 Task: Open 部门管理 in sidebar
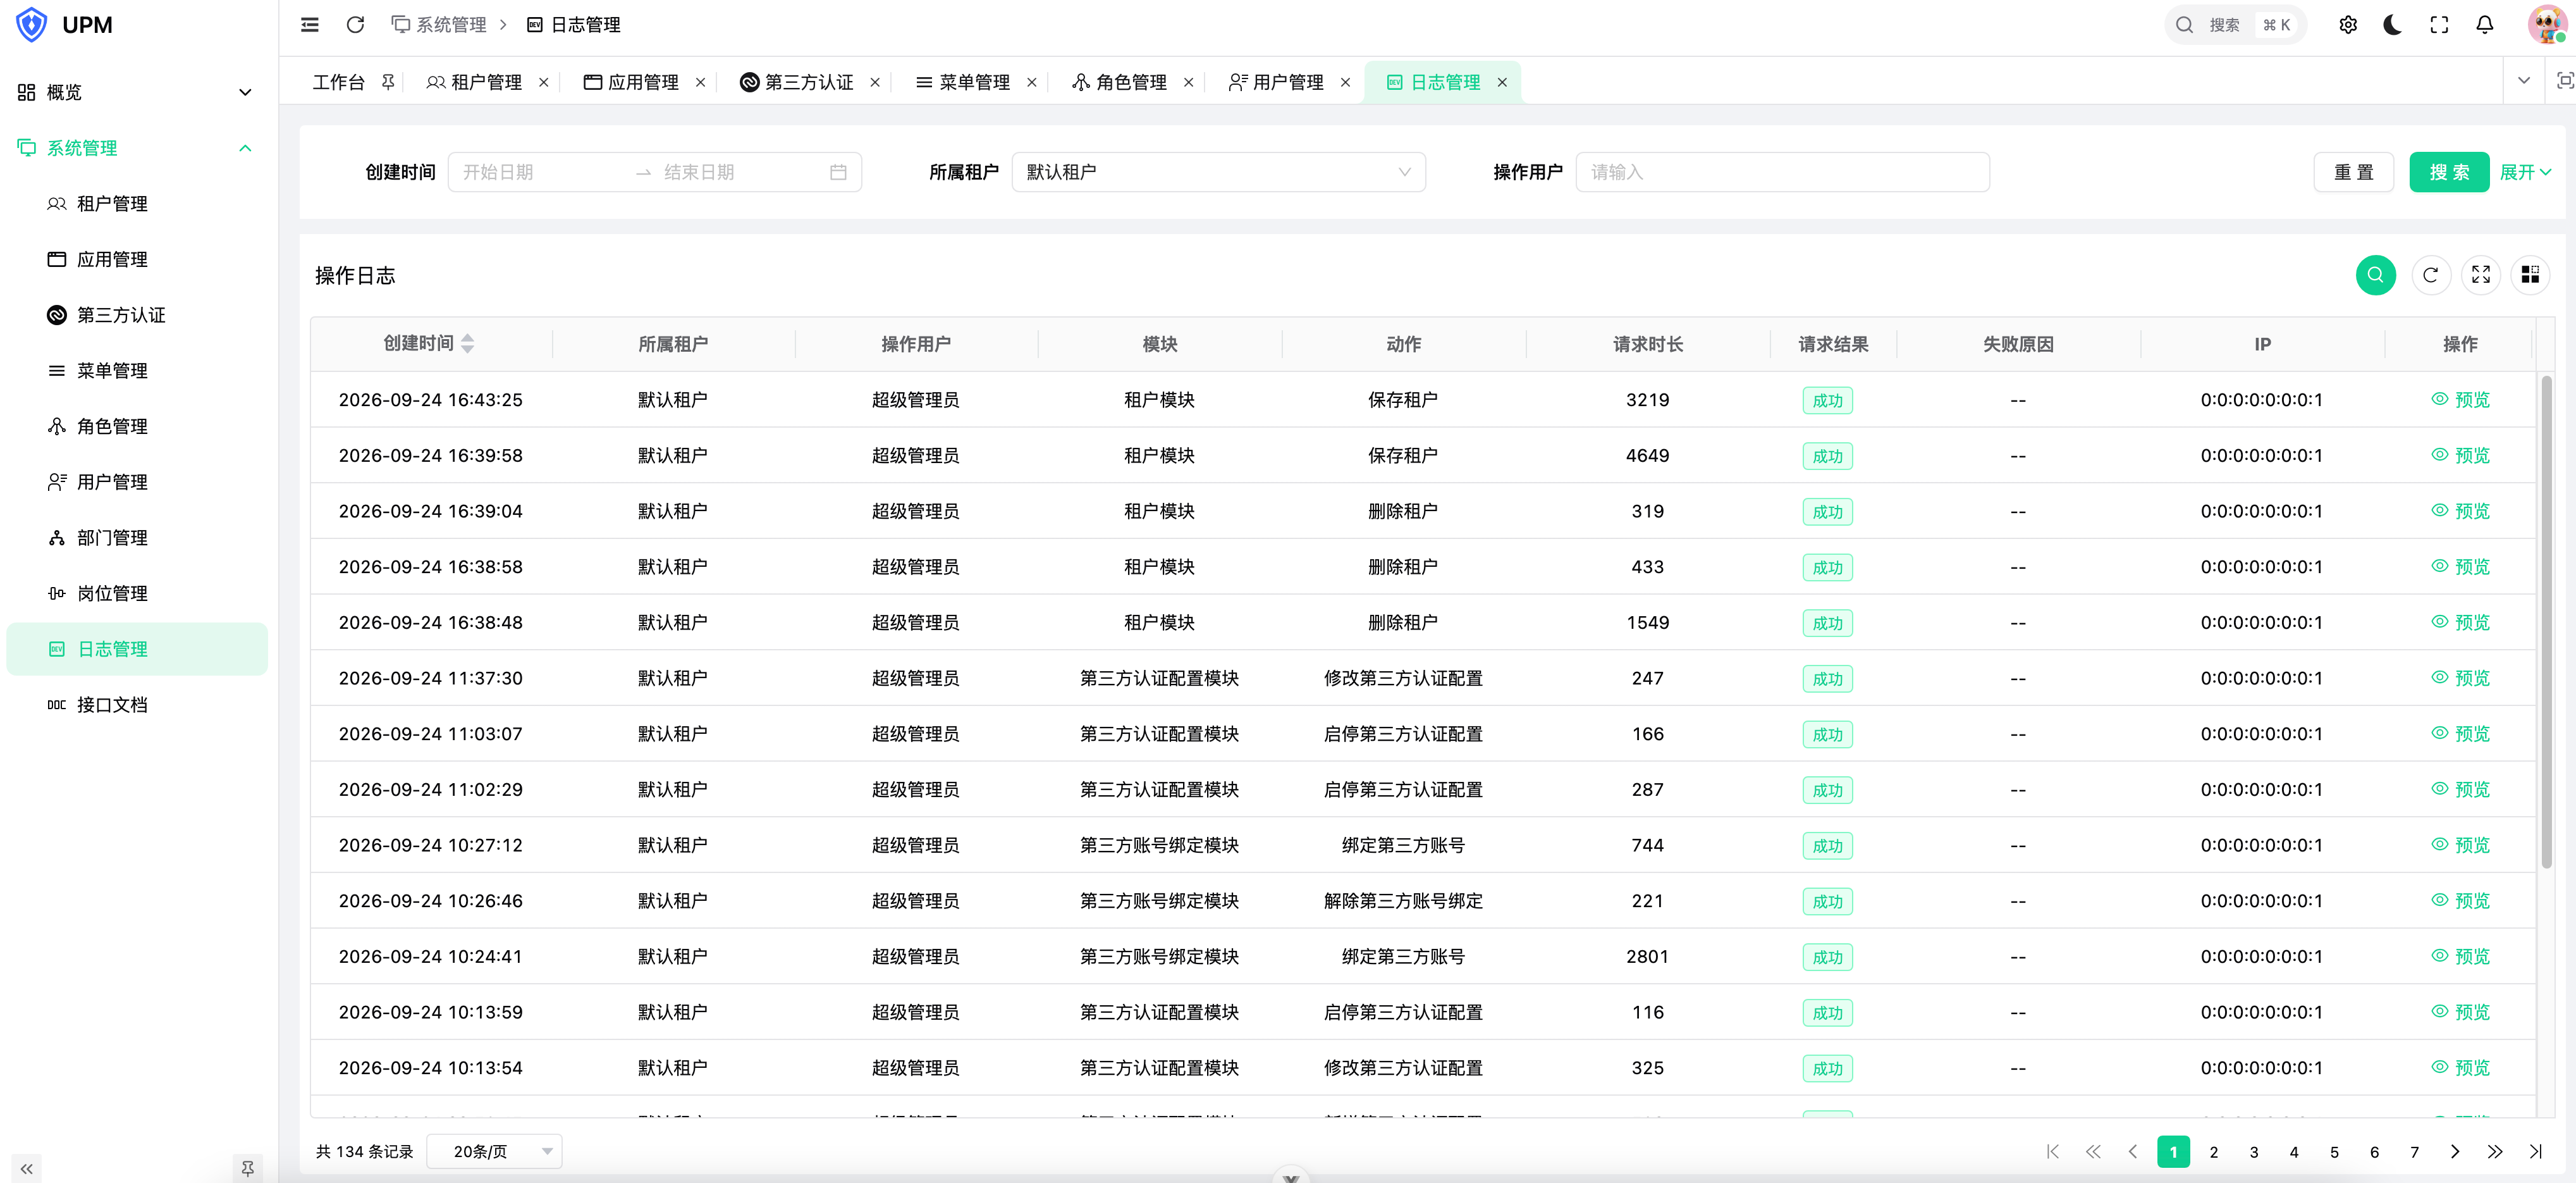[x=137, y=538]
